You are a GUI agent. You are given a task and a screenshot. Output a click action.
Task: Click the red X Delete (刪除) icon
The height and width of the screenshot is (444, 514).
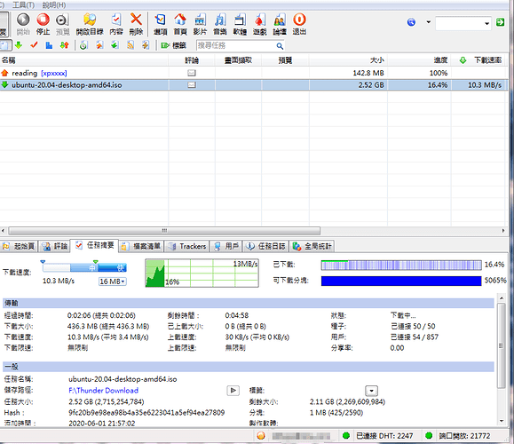tap(136, 24)
